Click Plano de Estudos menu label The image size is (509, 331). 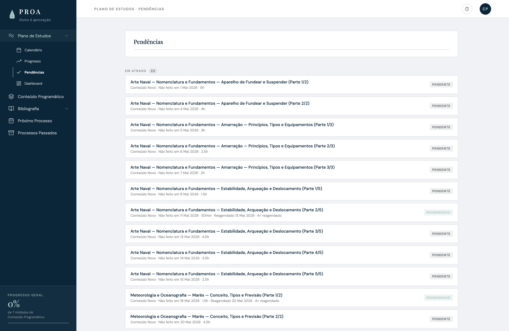click(34, 36)
